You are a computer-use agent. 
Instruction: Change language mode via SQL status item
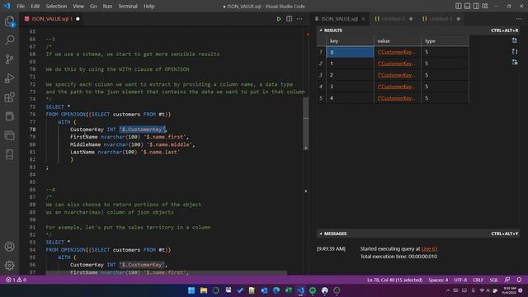(493, 280)
